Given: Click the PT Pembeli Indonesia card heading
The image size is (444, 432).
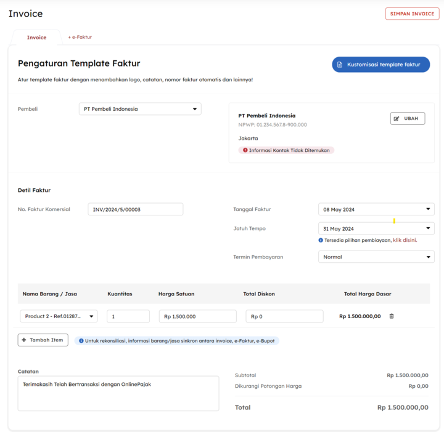Looking at the screenshot, I should click(267, 116).
